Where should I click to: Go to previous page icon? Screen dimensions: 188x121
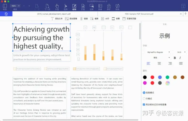point(37,6)
